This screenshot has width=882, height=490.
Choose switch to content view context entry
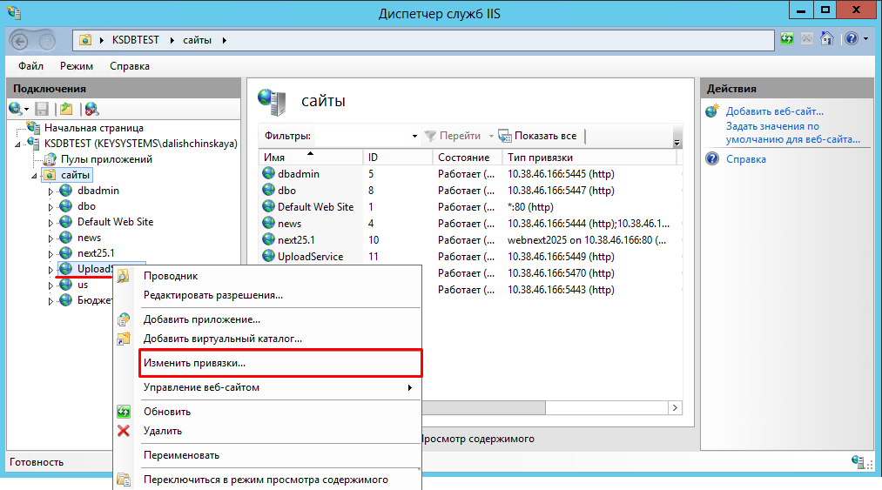267,480
